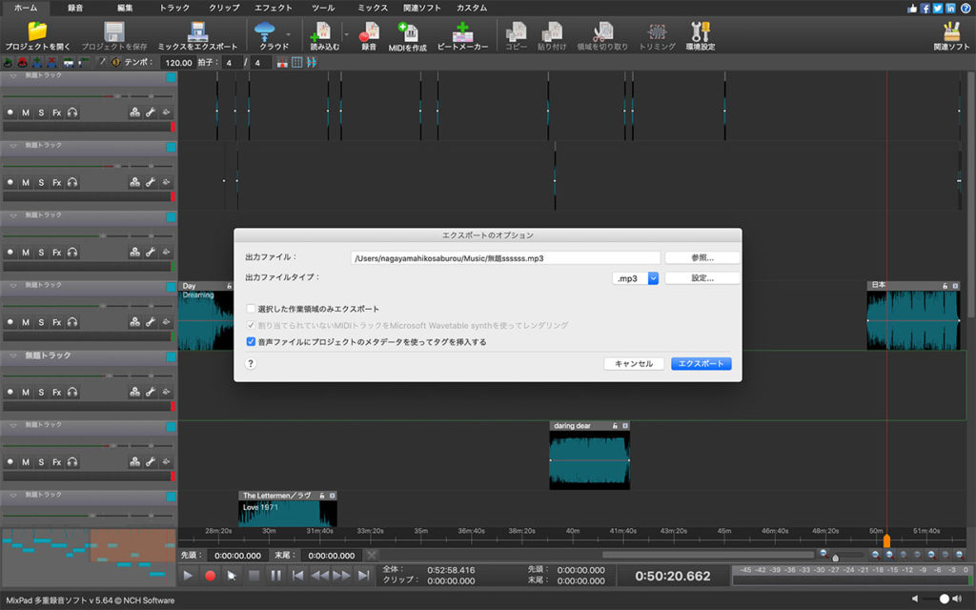Click the LinkedIn share icon
Image resolution: width=976 pixels, height=610 pixels.
tap(950, 8)
